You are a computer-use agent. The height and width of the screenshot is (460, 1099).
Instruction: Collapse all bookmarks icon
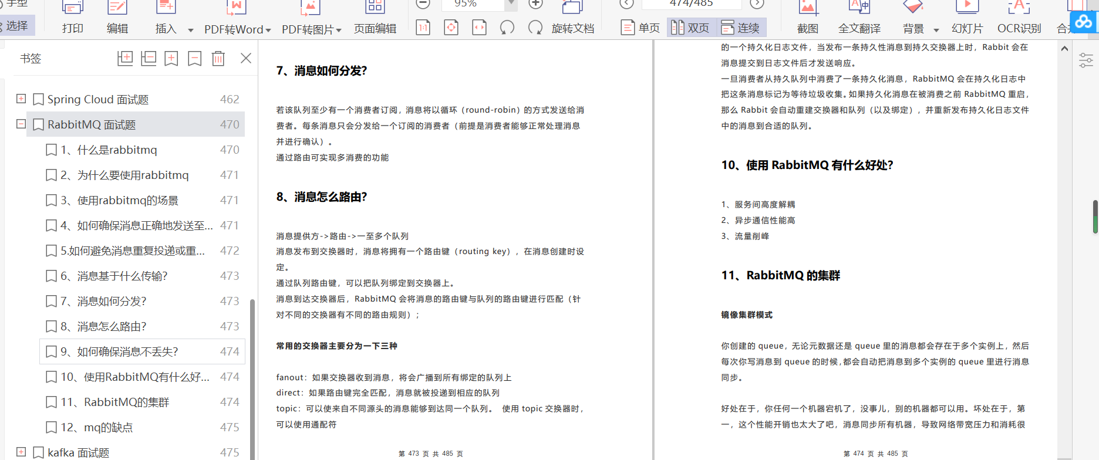149,58
